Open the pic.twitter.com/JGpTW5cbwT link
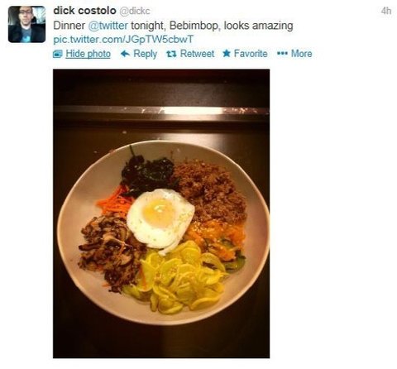Viewport: 397px width, 369px height. click(123, 40)
